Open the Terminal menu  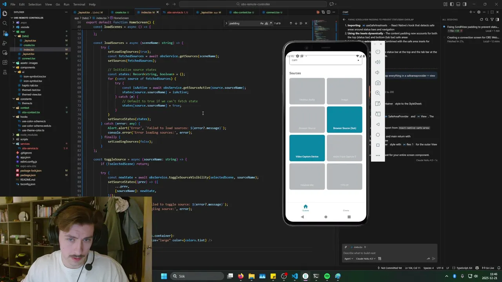(x=79, y=4)
